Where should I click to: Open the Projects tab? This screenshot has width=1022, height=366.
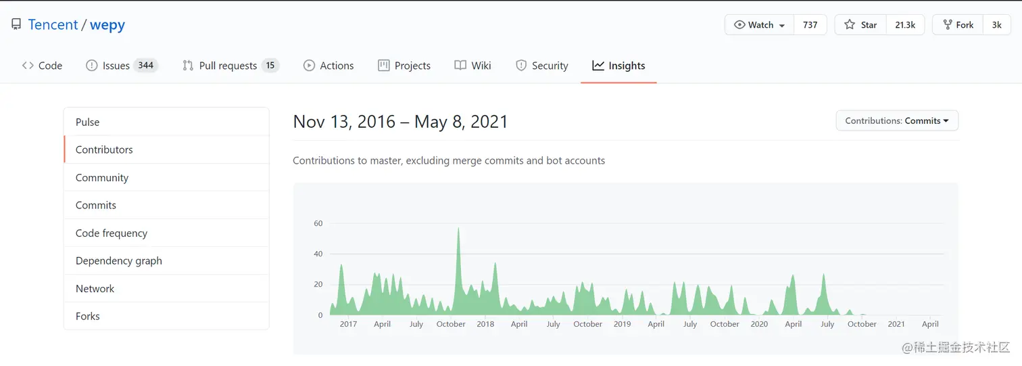coord(404,66)
